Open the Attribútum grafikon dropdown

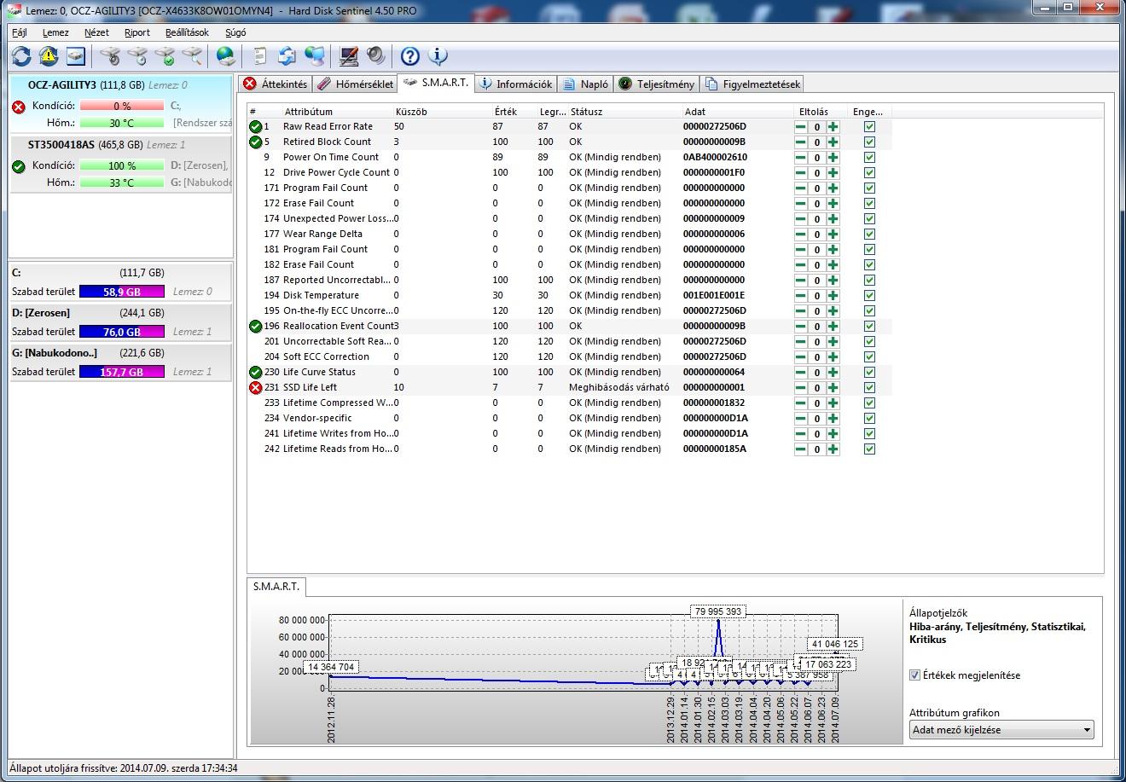(x=1001, y=730)
